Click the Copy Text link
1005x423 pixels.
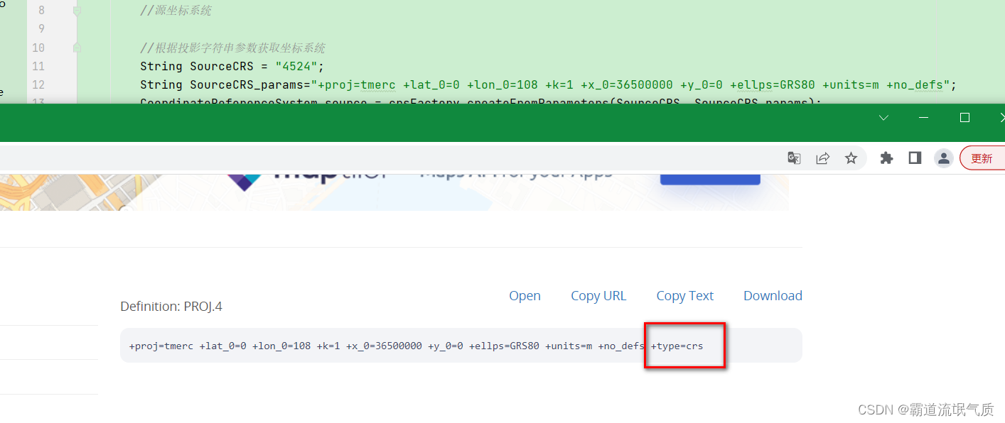684,295
